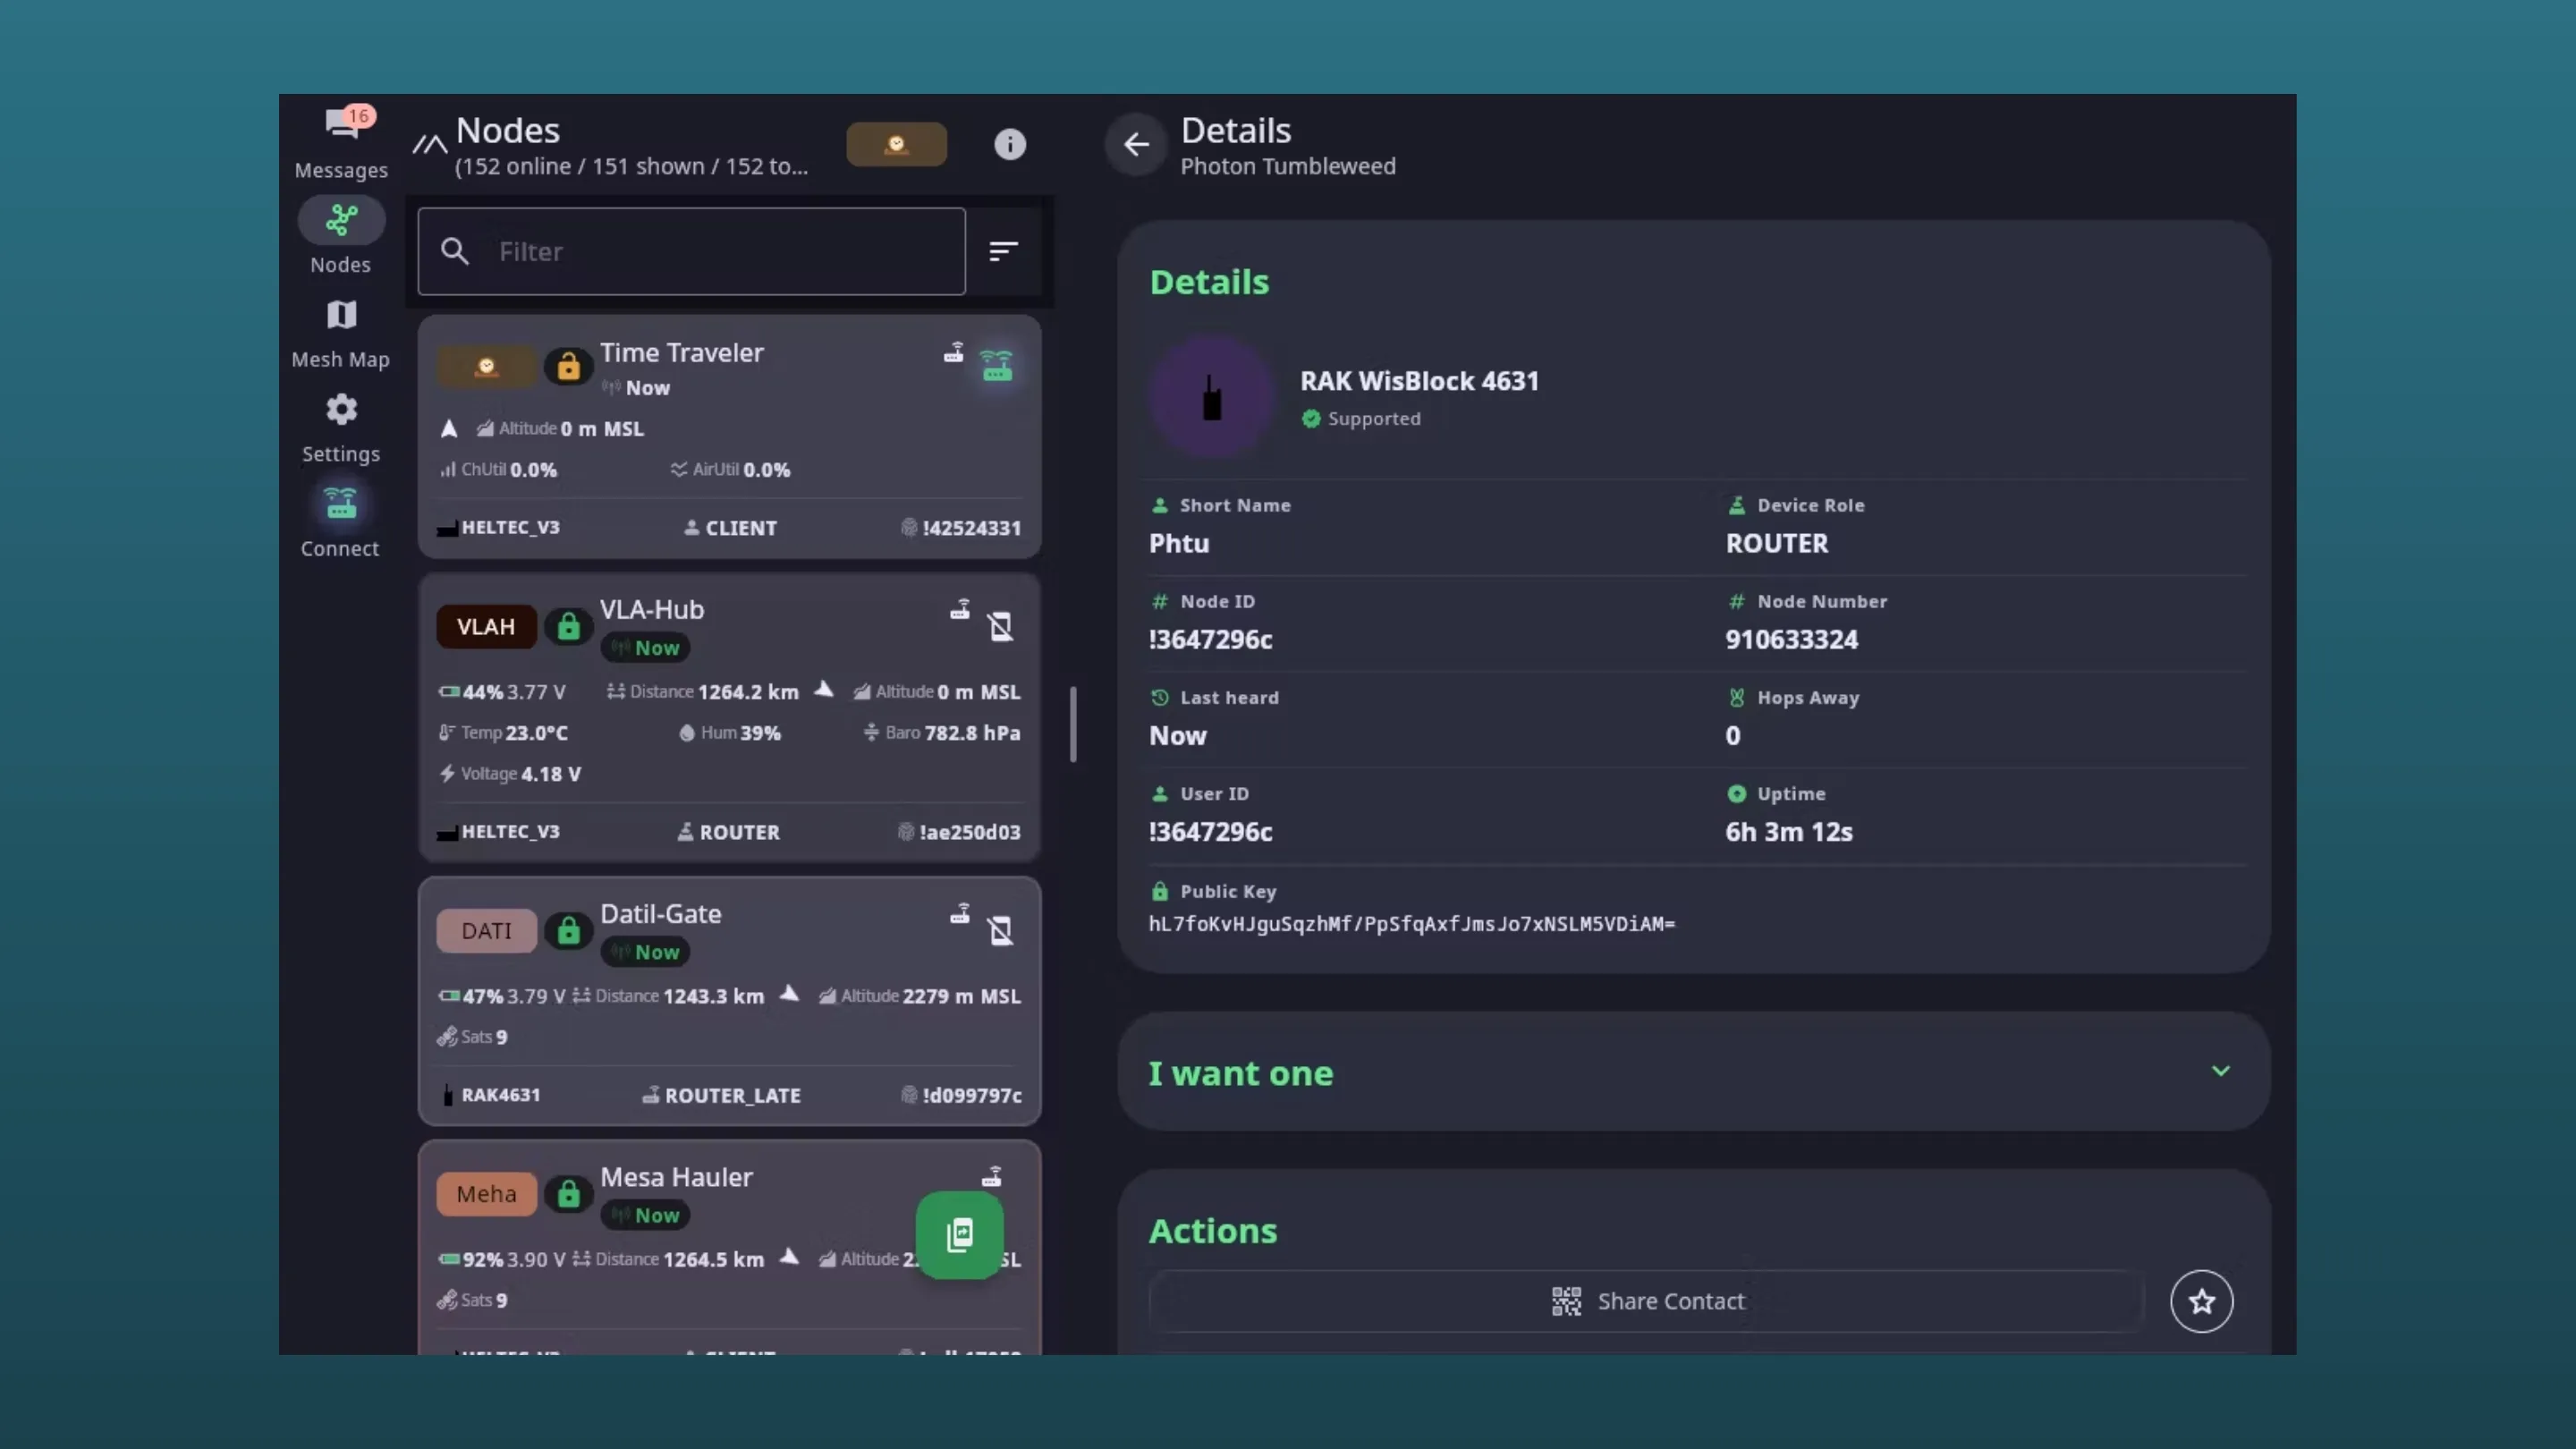Click the Supported status label

coord(1361,419)
